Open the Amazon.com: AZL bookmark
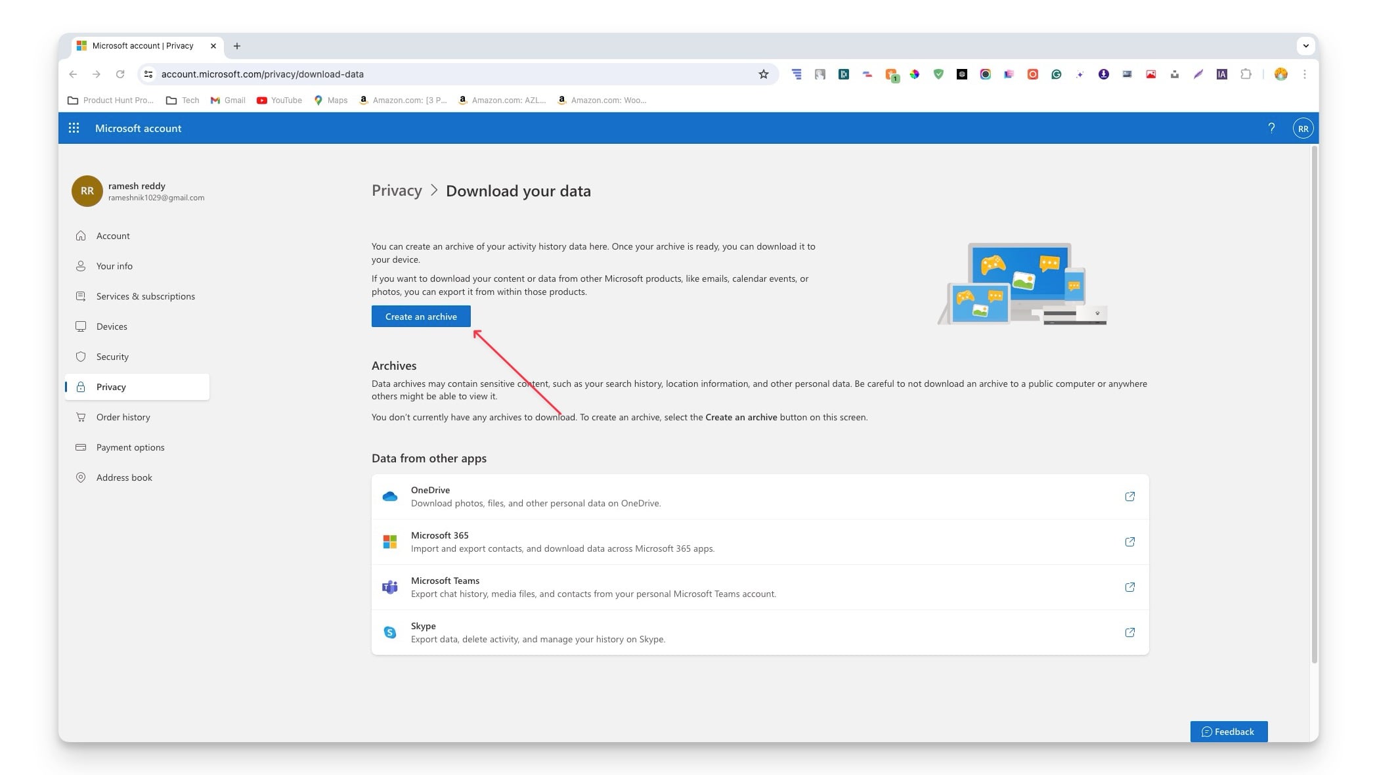1377x775 pixels. pos(502,100)
